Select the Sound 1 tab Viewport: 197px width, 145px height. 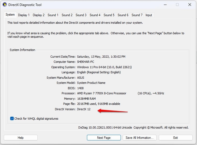point(53,15)
